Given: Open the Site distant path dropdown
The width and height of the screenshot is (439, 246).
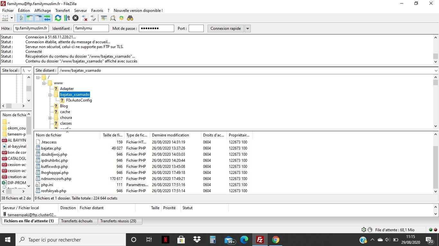Looking at the screenshot, I should [x=436, y=70].
